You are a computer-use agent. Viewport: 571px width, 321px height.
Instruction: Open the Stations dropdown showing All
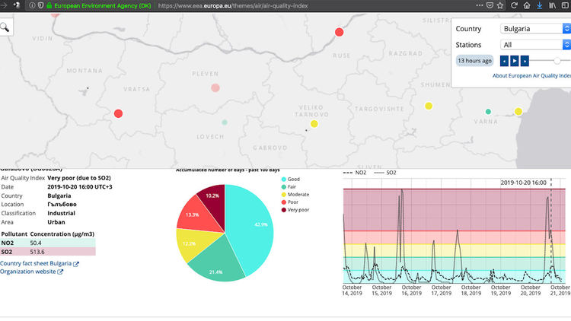click(535, 45)
